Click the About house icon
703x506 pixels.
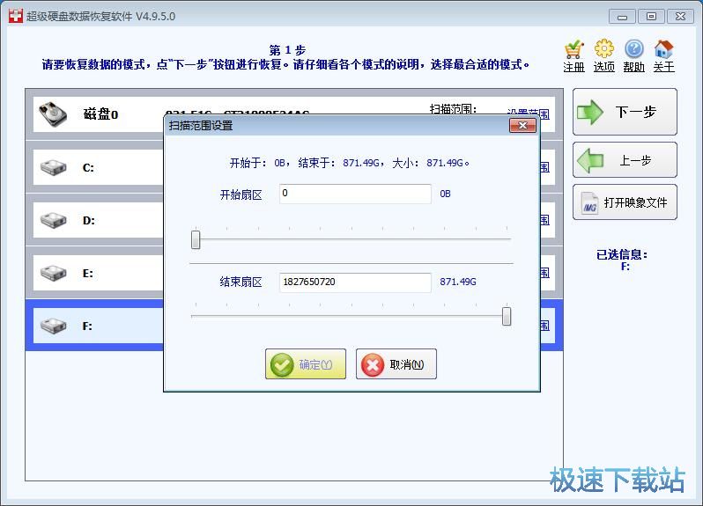click(x=663, y=48)
